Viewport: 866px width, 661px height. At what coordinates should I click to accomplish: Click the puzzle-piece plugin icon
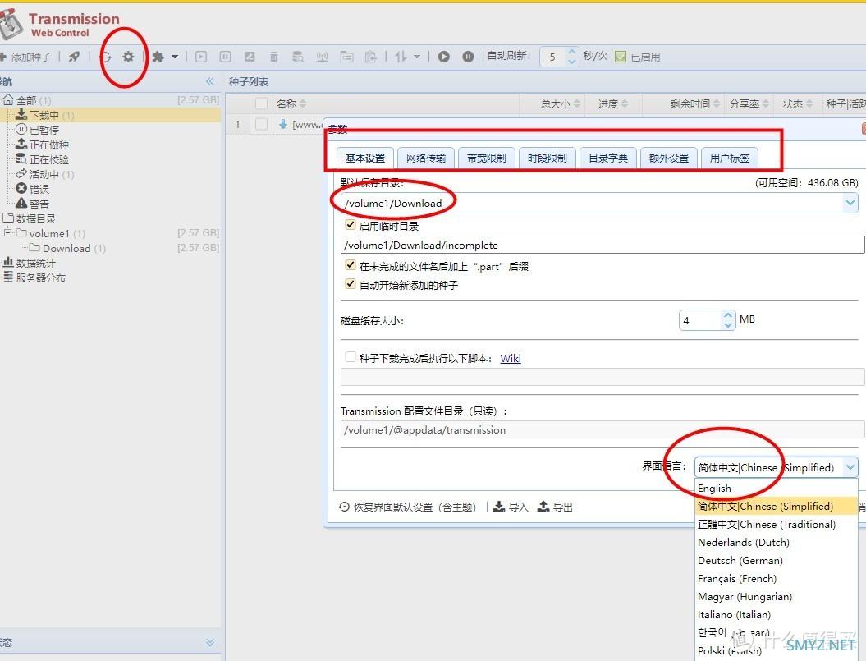pos(158,57)
